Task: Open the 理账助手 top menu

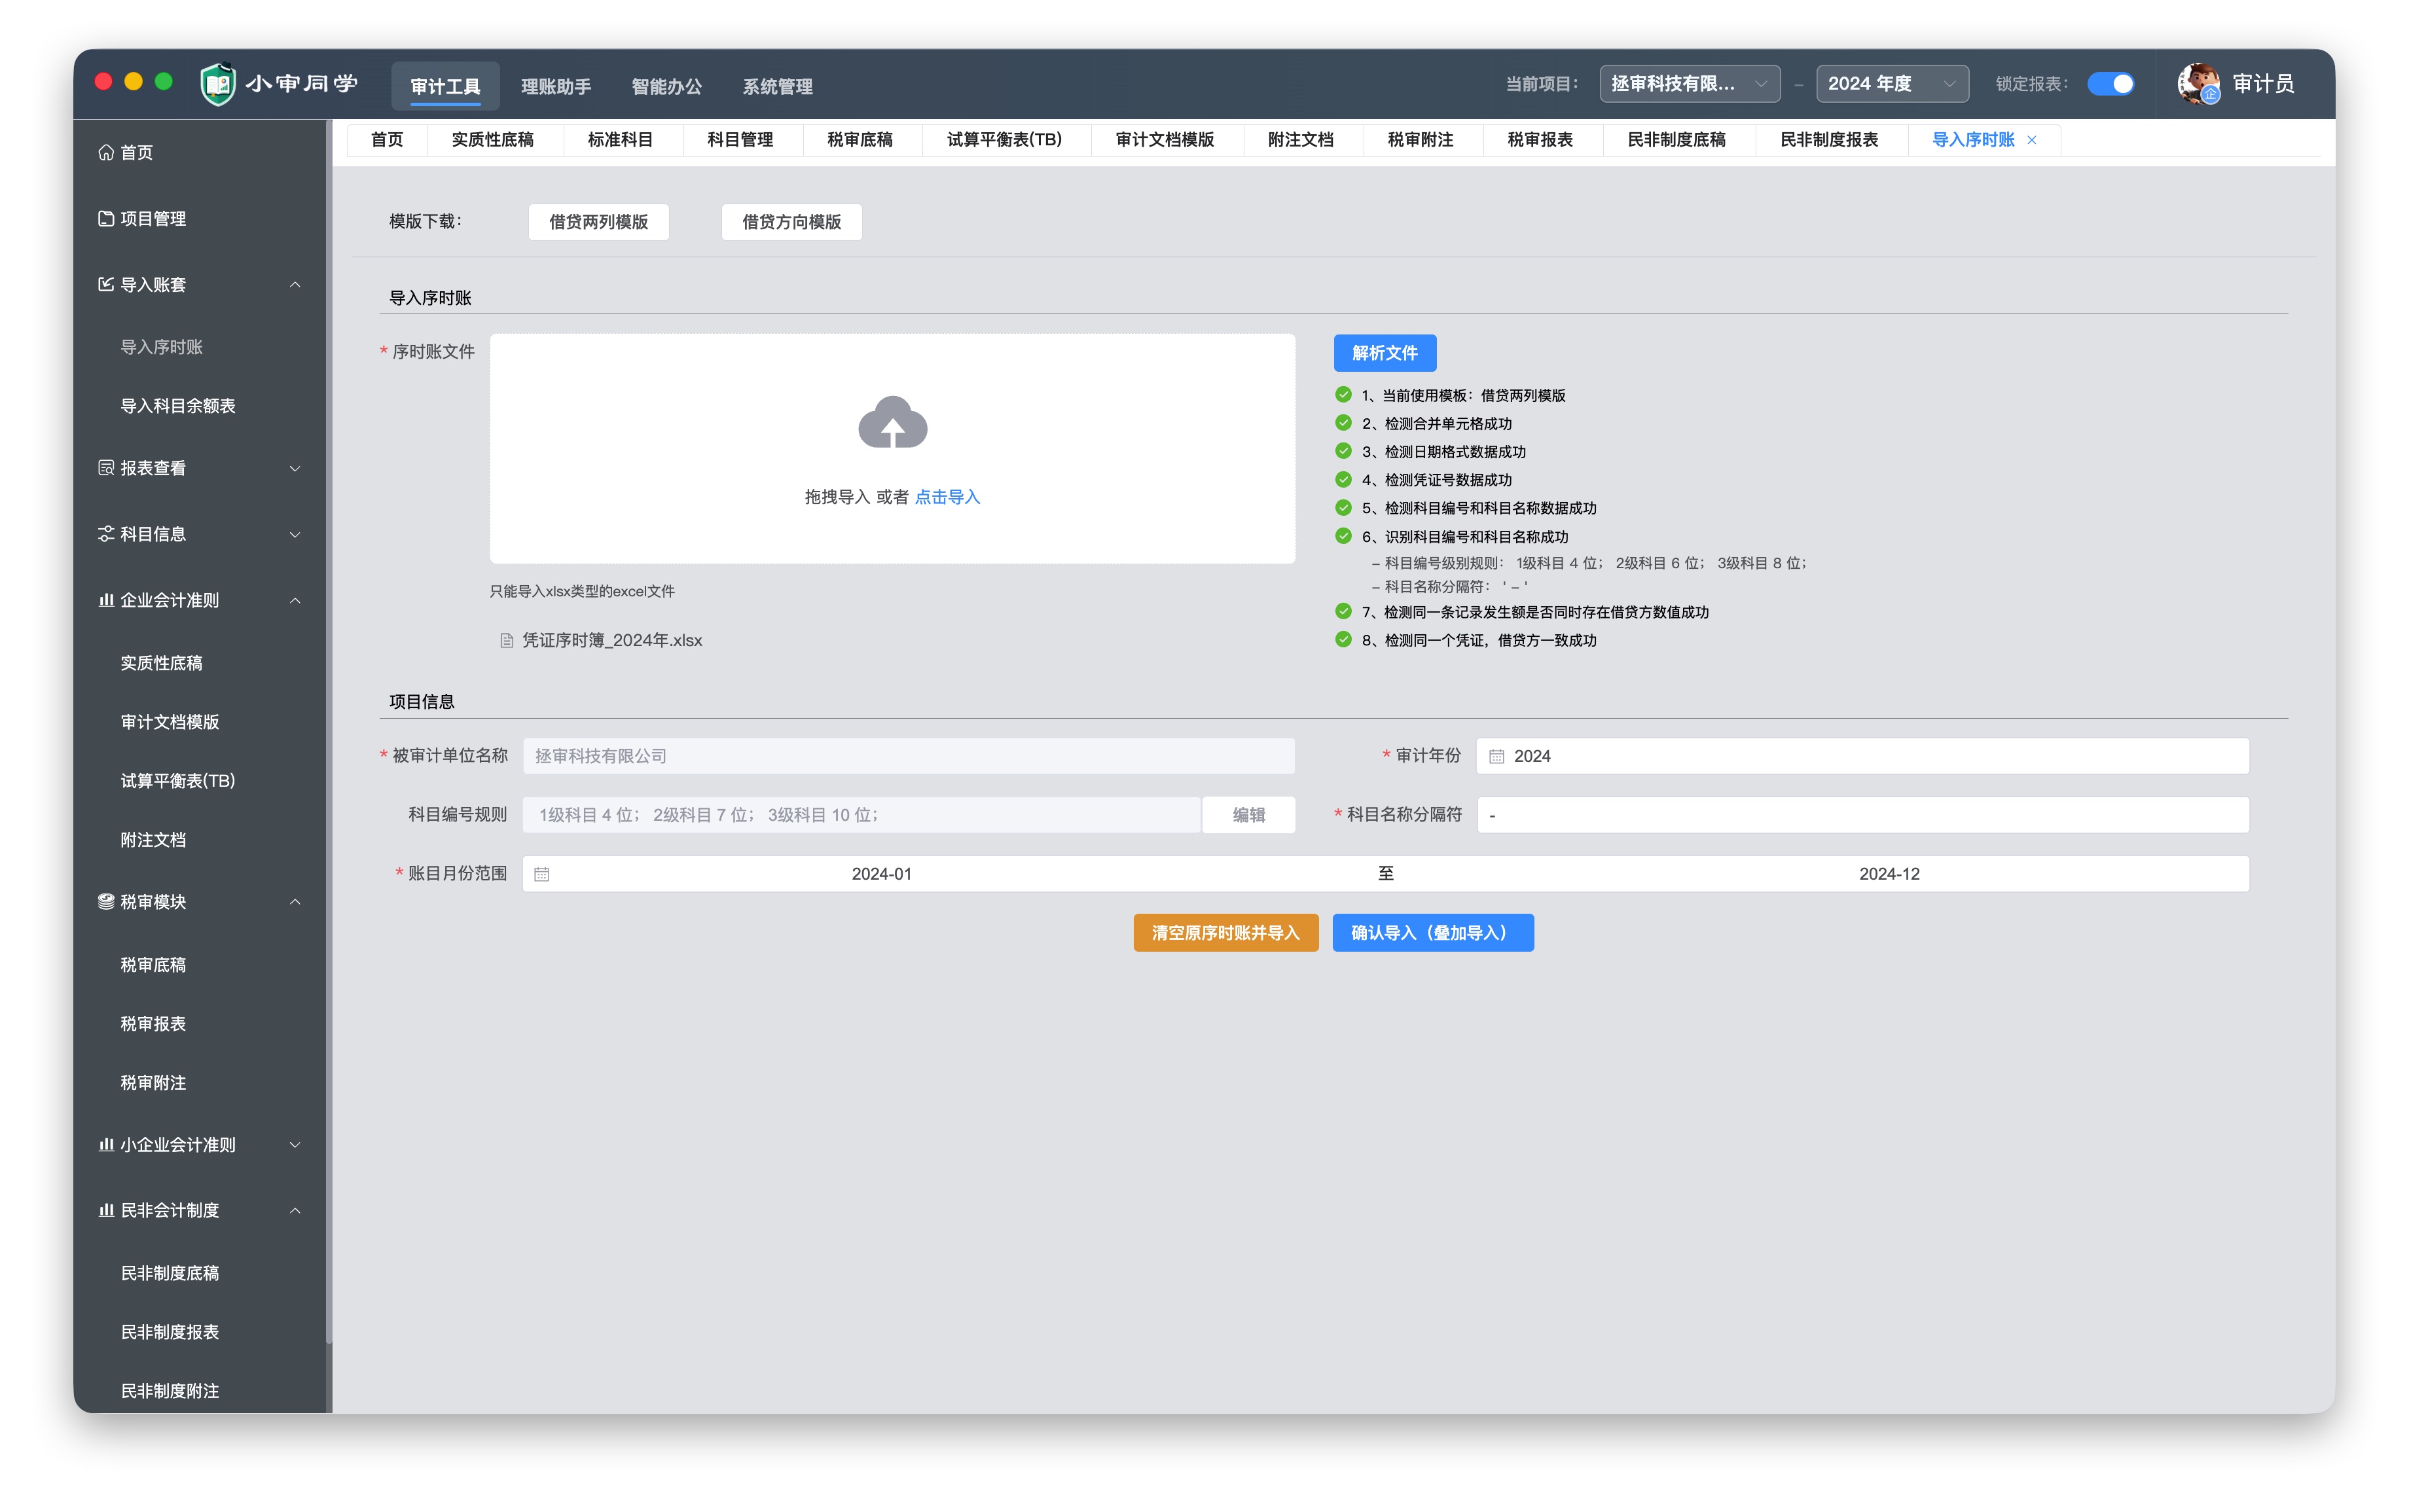Action: [x=555, y=86]
